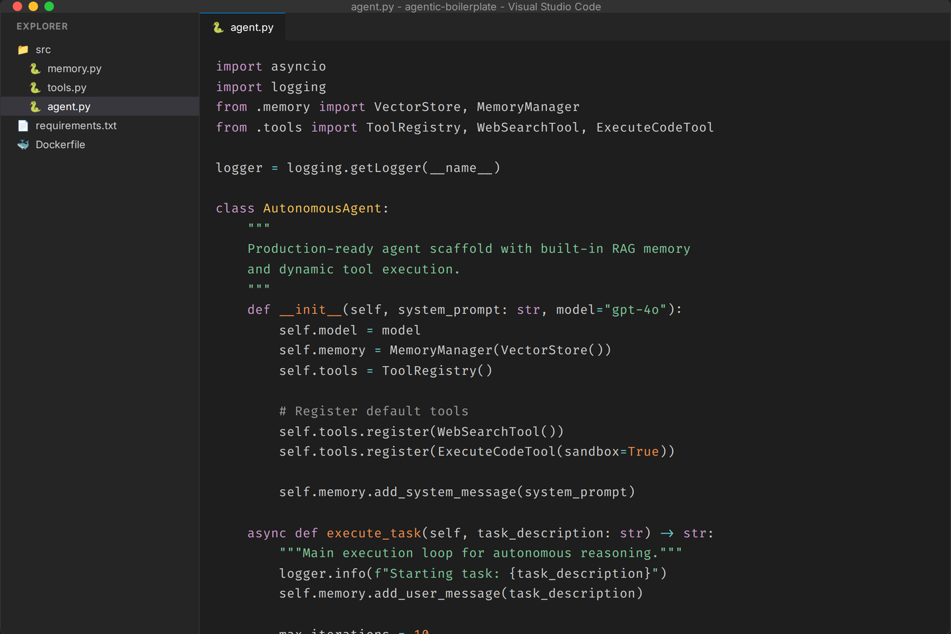Image resolution: width=951 pixels, height=634 pixels.
Task: Click the "gpt-4o" string literal
Action: 636,309
